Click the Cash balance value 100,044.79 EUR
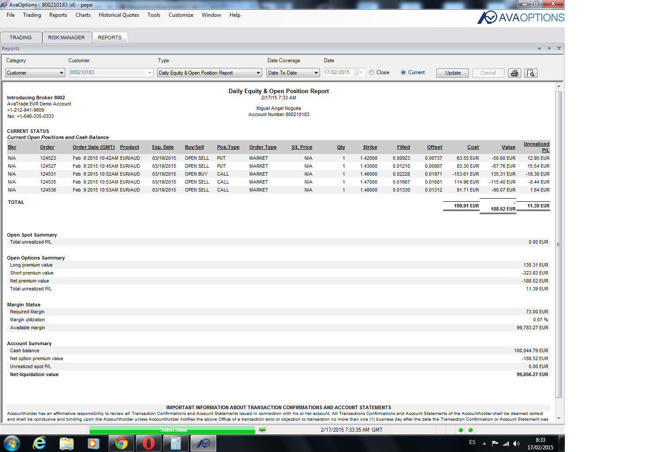The height and width of the screenshot is (452, 662). pyautogui.click(x=531, y=350)
